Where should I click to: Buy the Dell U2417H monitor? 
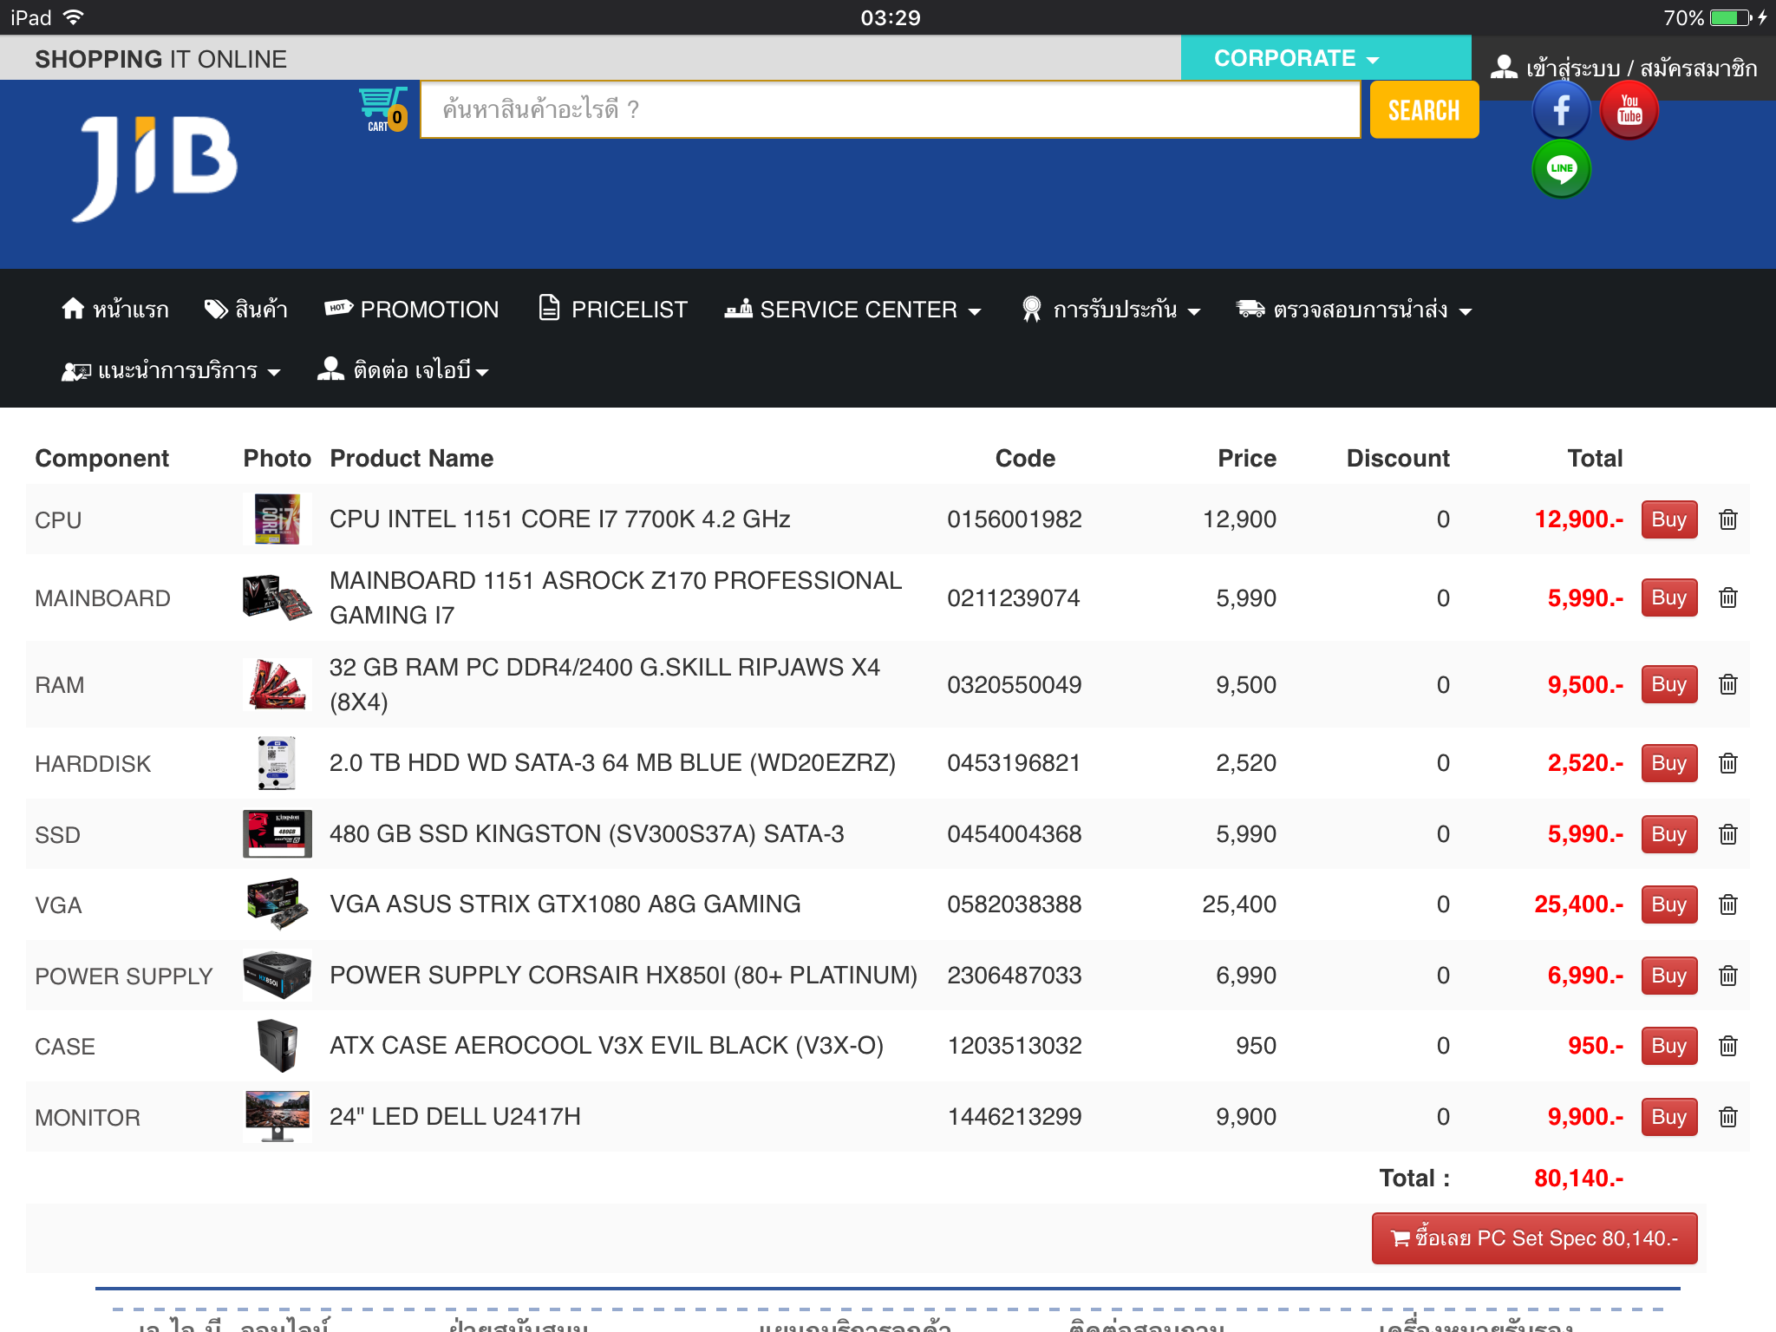1669,1117
